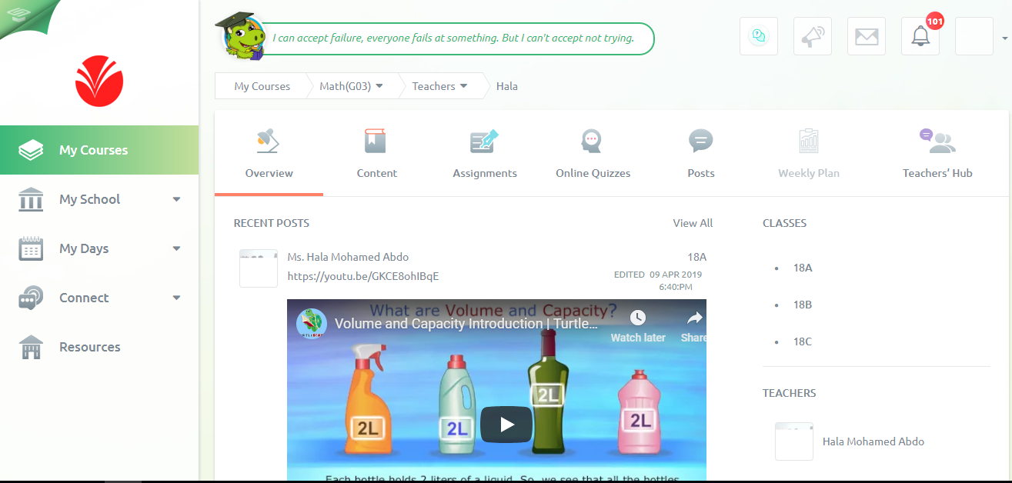The height and width of the screenshot is (483, 1012).
Task: Expand the My Days menu arrow
Action: pos(176,248)
